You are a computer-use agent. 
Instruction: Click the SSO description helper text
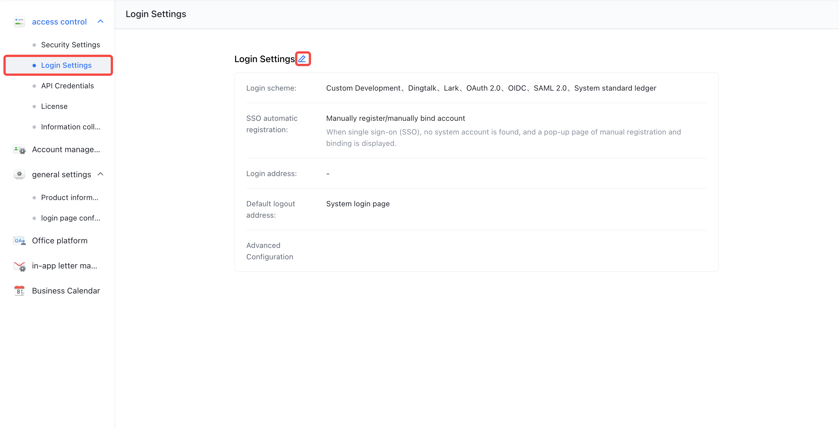pyautogui.click(x=503, y=138)
